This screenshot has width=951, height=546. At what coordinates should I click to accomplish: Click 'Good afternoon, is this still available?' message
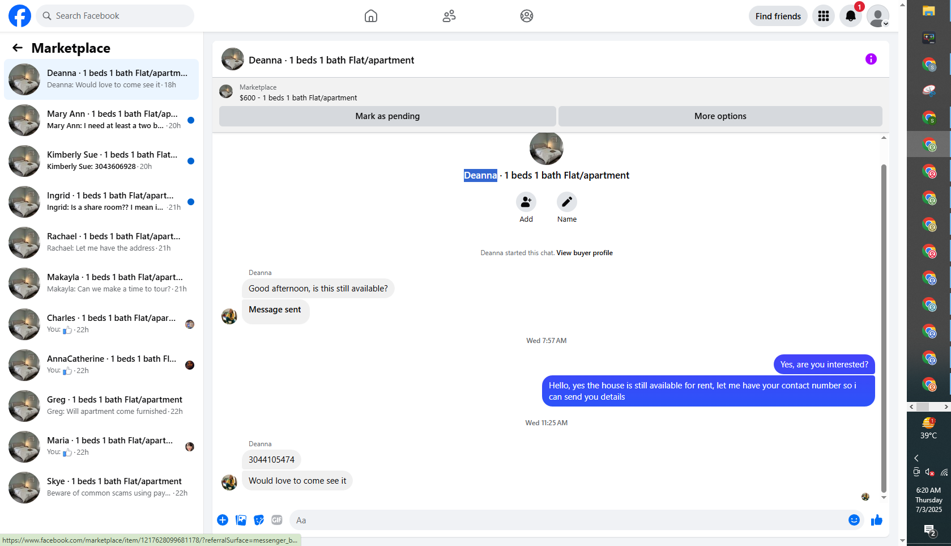[x=318, y=289]
